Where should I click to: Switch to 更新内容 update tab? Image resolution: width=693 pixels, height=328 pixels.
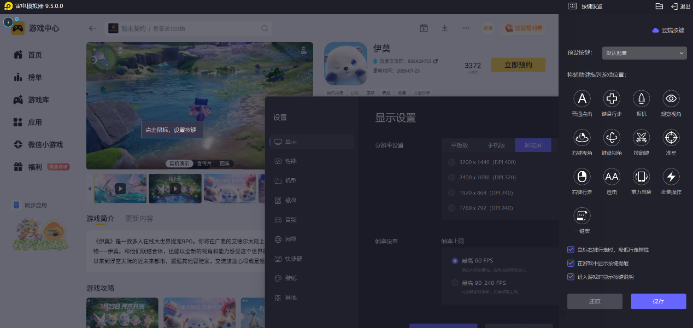(x=139, y=219)
